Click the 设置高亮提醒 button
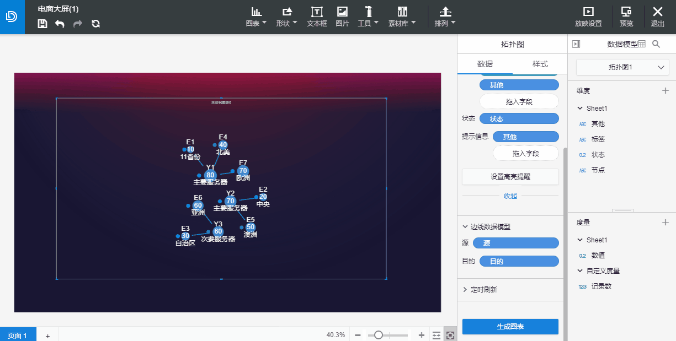676x341 pixels. [510, 177]
